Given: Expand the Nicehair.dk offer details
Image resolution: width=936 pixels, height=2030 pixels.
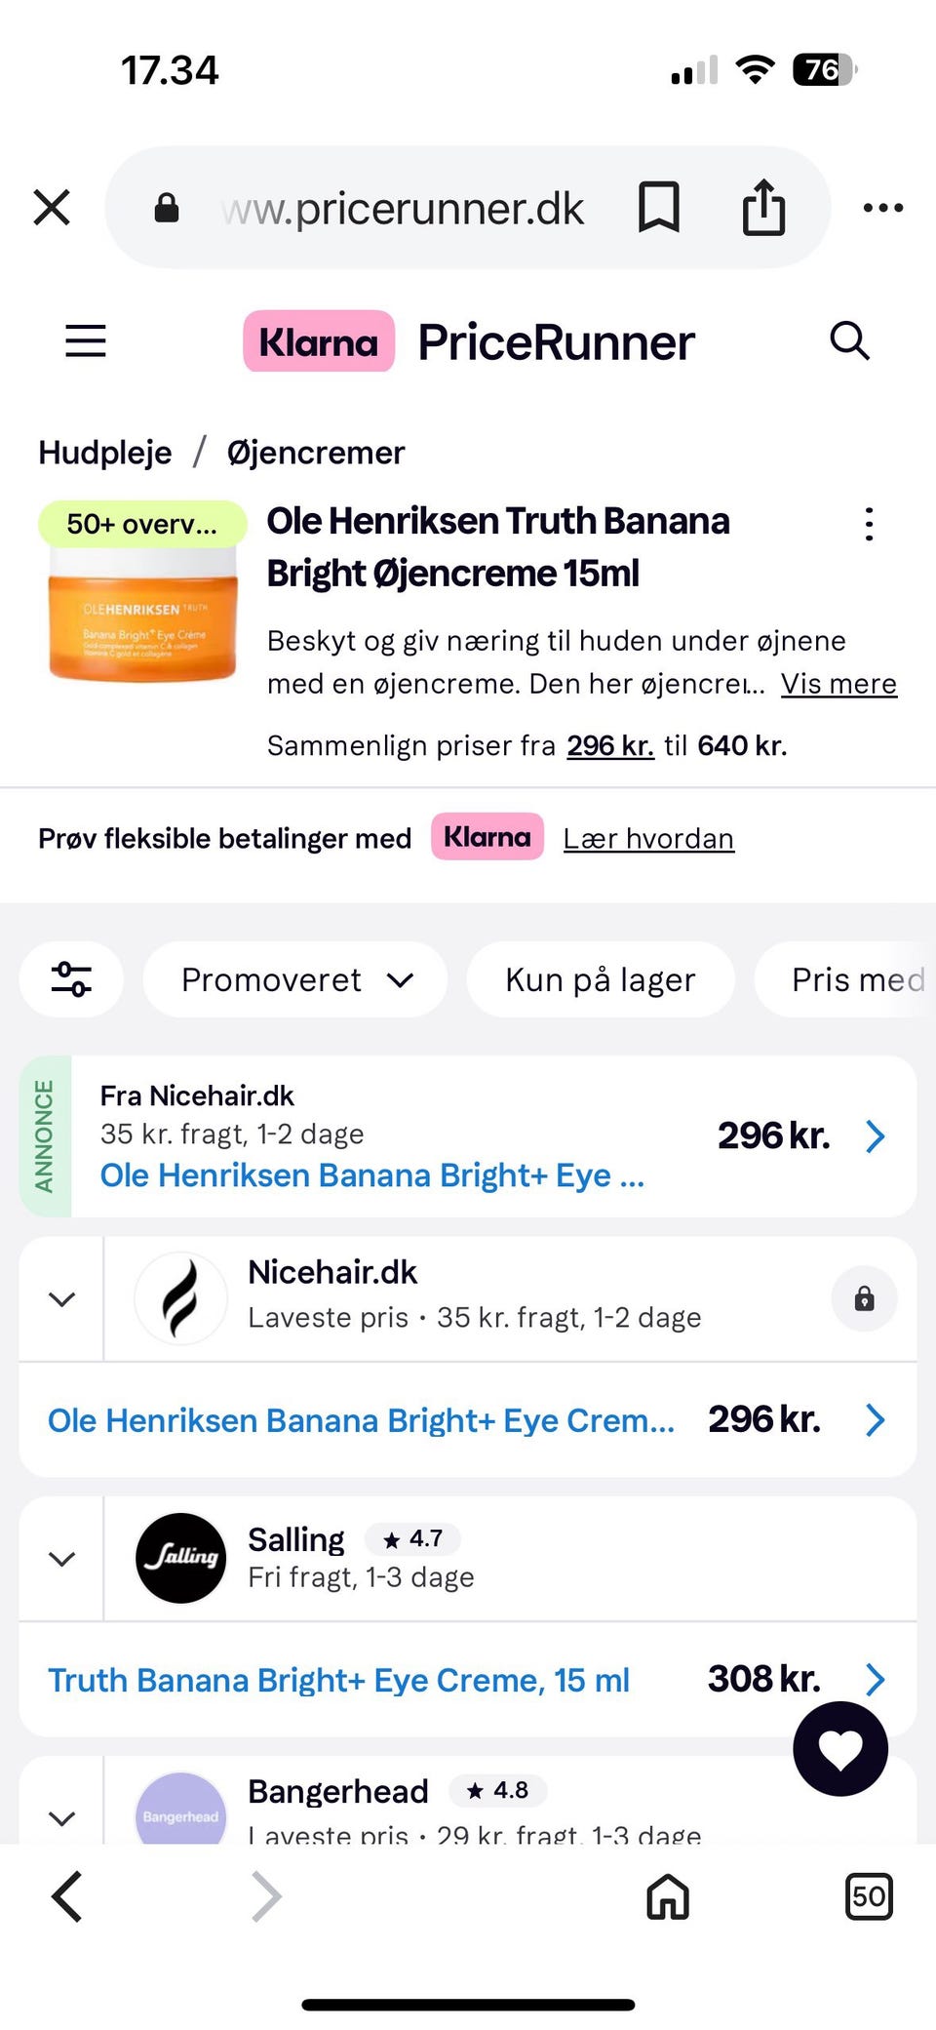Looking at the screenshot, I should click(x=62, y=1299).
